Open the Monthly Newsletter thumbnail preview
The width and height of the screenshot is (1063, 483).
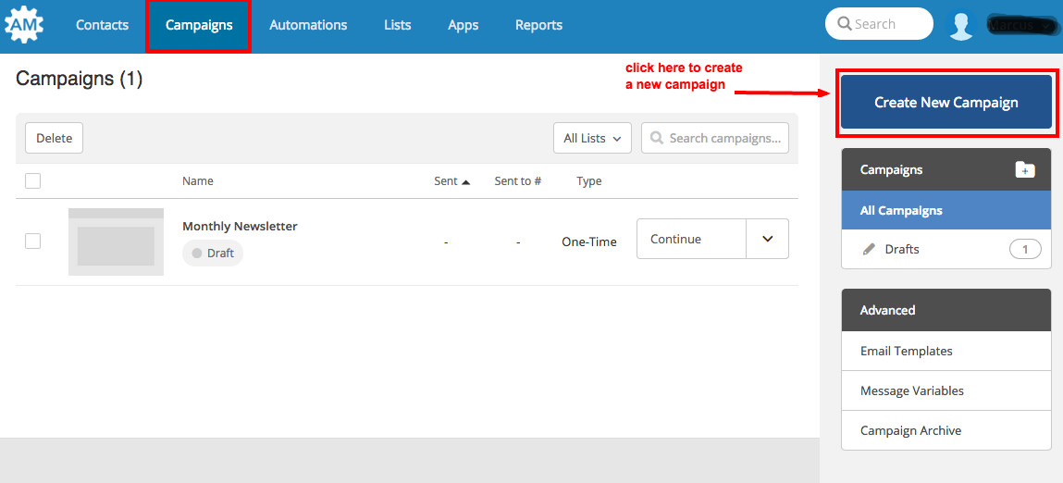116,242
